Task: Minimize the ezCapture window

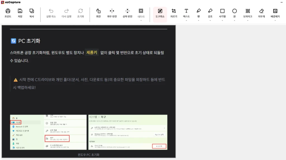Action: click(x=282, y=2)
